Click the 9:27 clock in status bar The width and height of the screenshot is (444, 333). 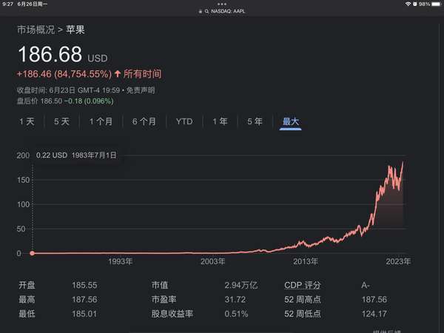click(x=7, y=4)
